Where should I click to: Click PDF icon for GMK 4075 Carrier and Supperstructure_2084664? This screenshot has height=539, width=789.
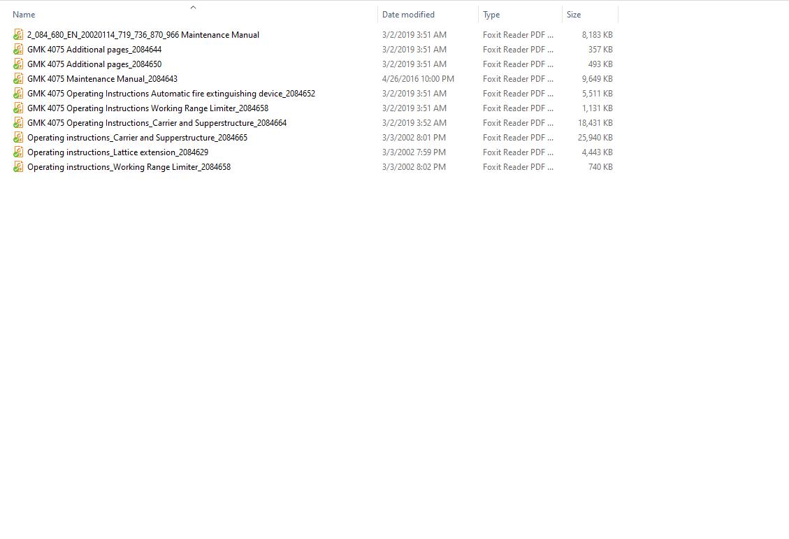point(18,122)
